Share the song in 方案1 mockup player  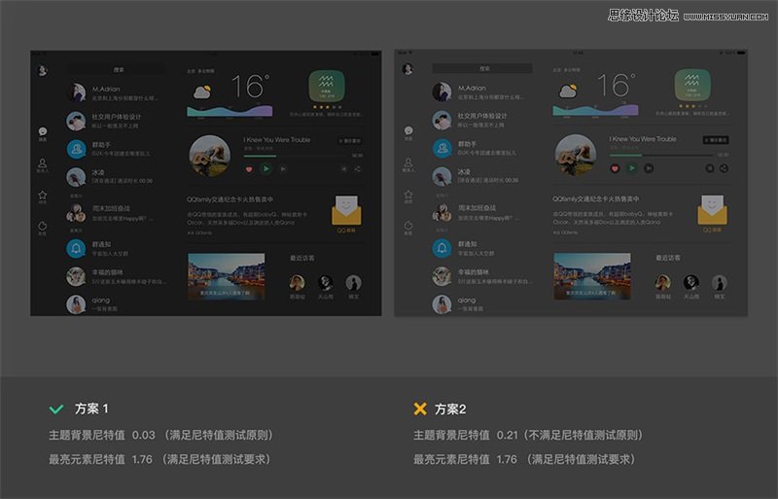[x=358, y=169]
